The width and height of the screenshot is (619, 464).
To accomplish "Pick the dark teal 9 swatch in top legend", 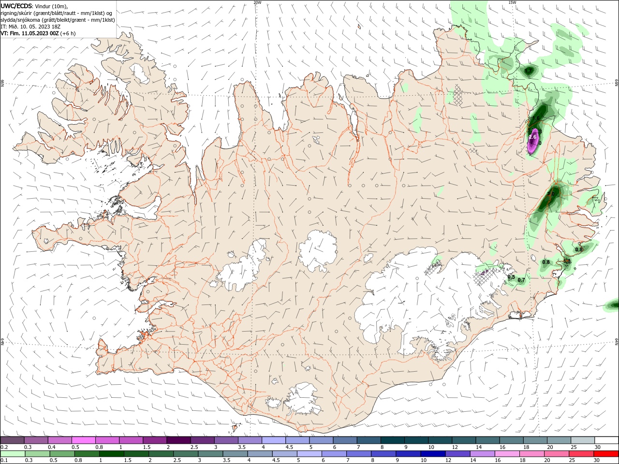I will [416, 440].
